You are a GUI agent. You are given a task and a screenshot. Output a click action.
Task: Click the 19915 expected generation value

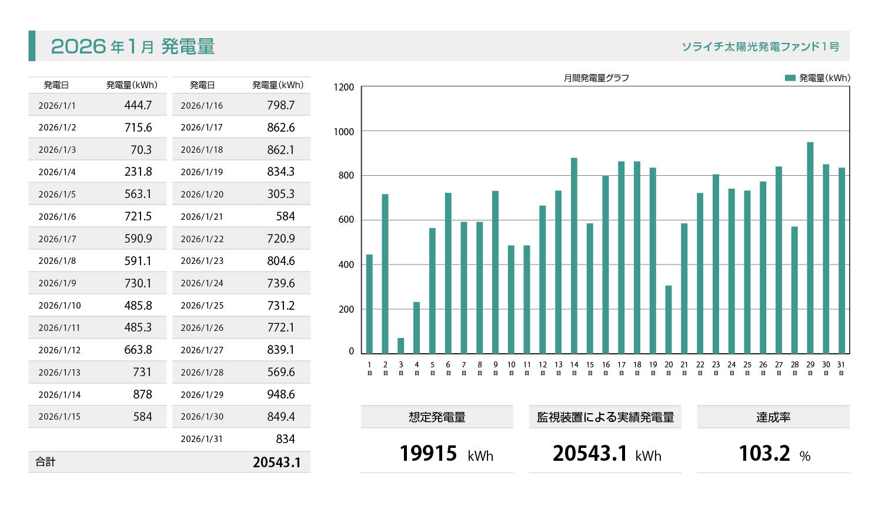click(x=428, y=454)
